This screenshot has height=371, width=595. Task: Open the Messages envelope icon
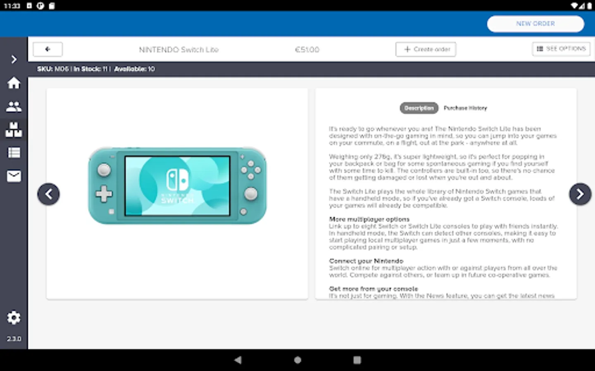[x=14, y=176]
